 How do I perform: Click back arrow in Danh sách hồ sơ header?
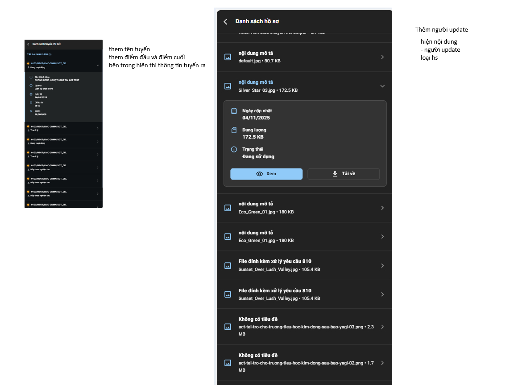coord(226,21)
